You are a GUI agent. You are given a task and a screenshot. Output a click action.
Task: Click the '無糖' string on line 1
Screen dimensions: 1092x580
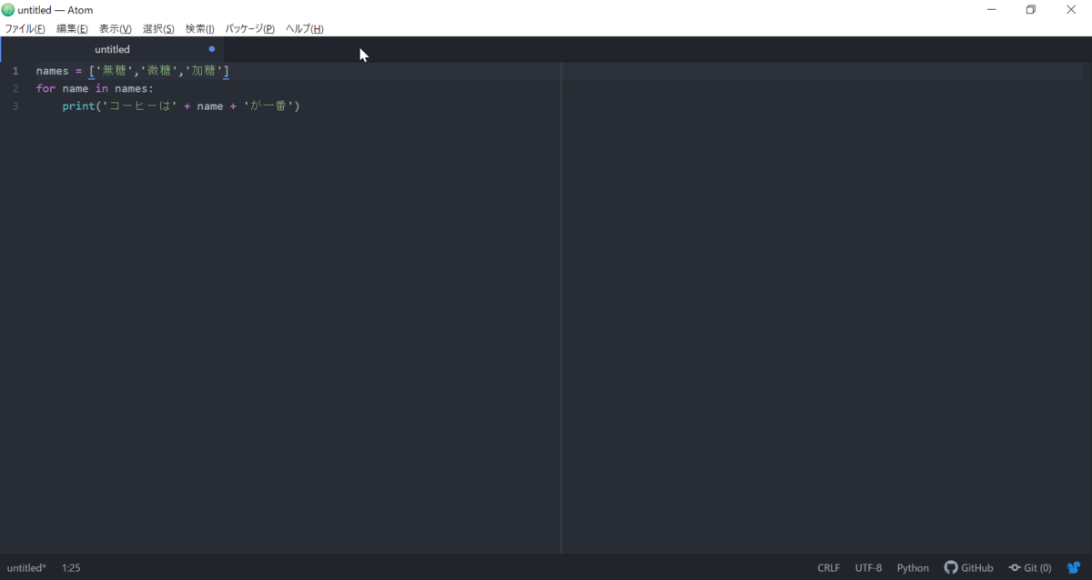pos(115,71)
